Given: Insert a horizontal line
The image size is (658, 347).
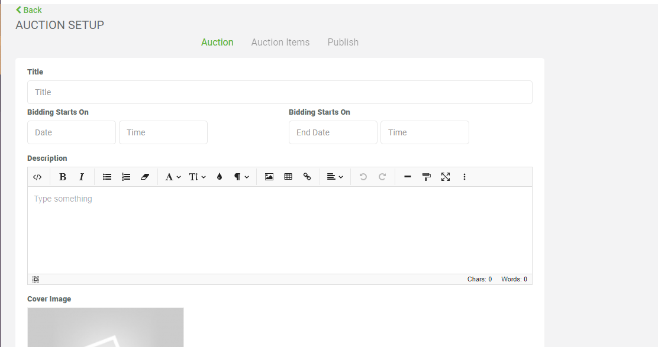Looking at the screenshot, I should (408, 177).
